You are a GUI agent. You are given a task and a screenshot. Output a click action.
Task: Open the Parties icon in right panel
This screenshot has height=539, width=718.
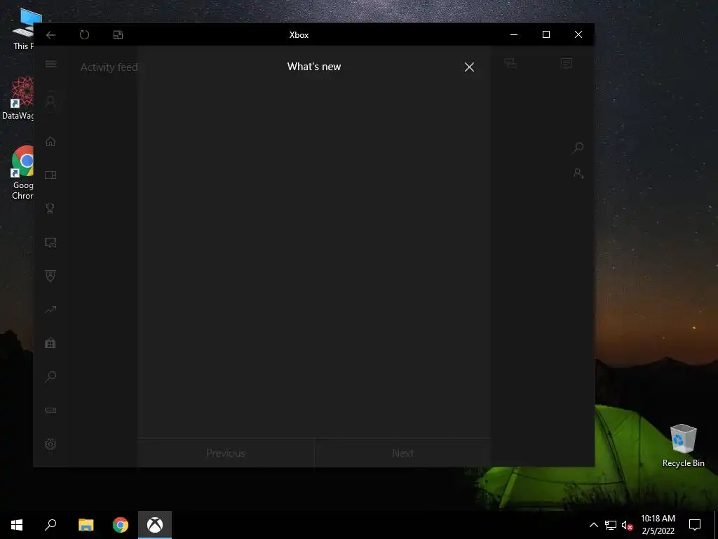[510, 64]
